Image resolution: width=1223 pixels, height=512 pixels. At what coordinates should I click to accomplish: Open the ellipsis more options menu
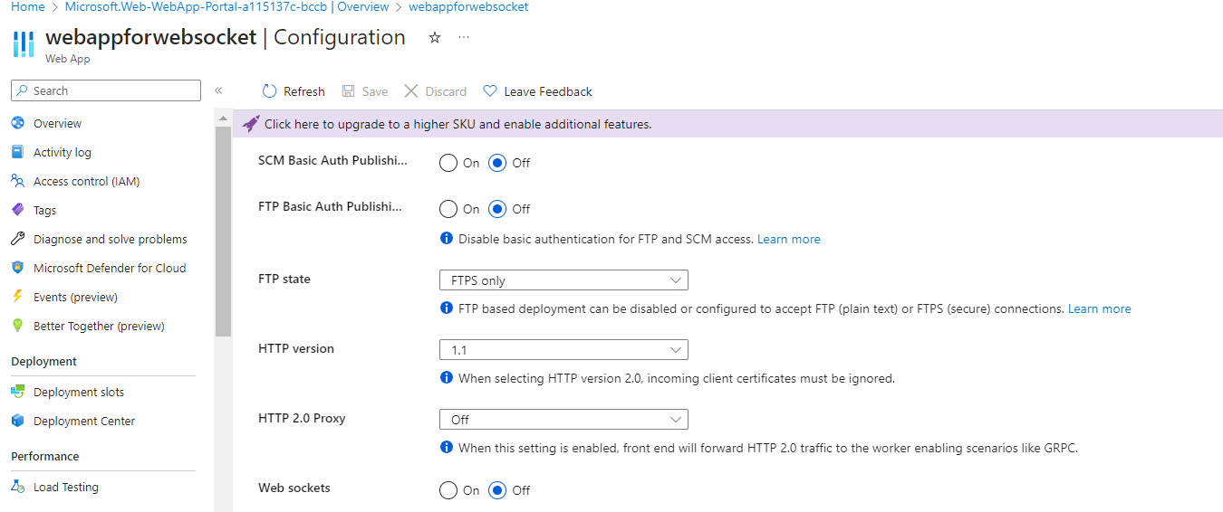pos(464,38)
